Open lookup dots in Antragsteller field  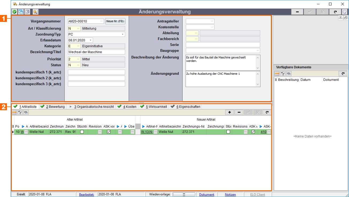coord(212,21)
